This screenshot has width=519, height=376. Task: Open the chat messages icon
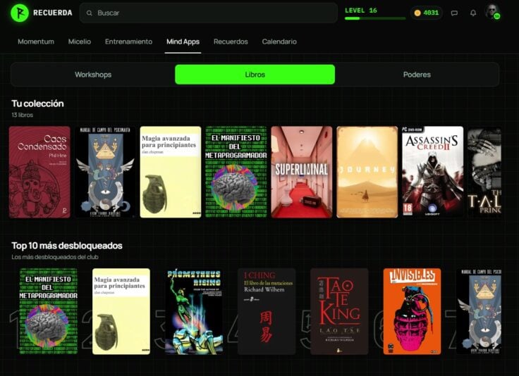pyautogui.click(x=454, y=13)
